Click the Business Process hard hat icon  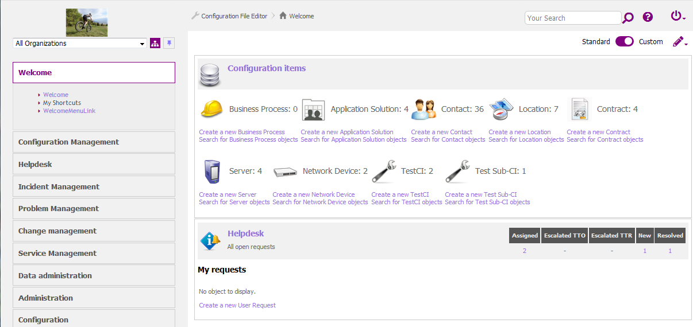[x=211, y=109]
